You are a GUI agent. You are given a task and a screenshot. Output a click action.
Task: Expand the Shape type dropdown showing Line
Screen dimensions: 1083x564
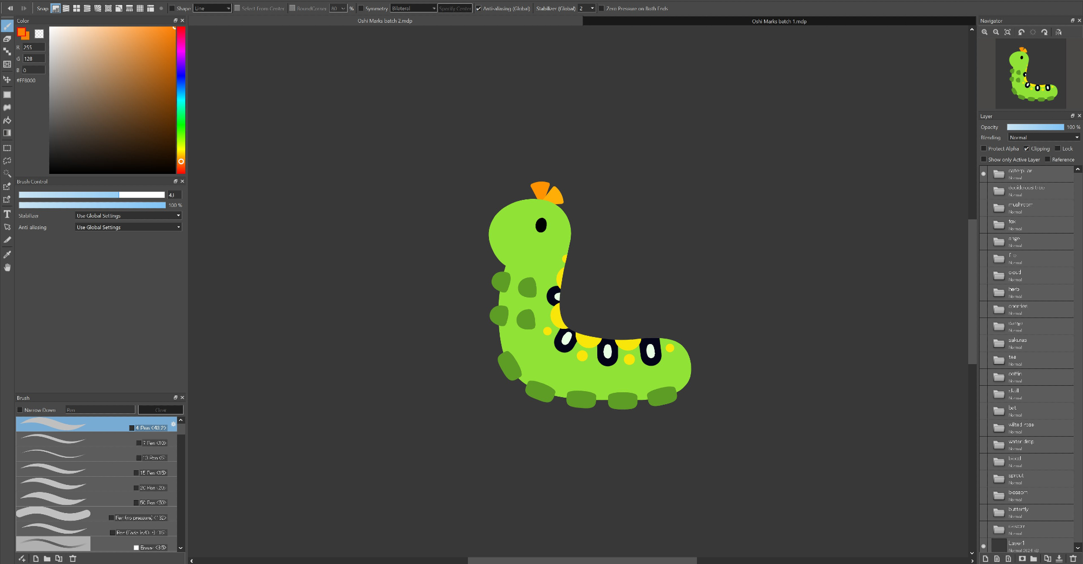pyautogui.click(x=212, y=8)
